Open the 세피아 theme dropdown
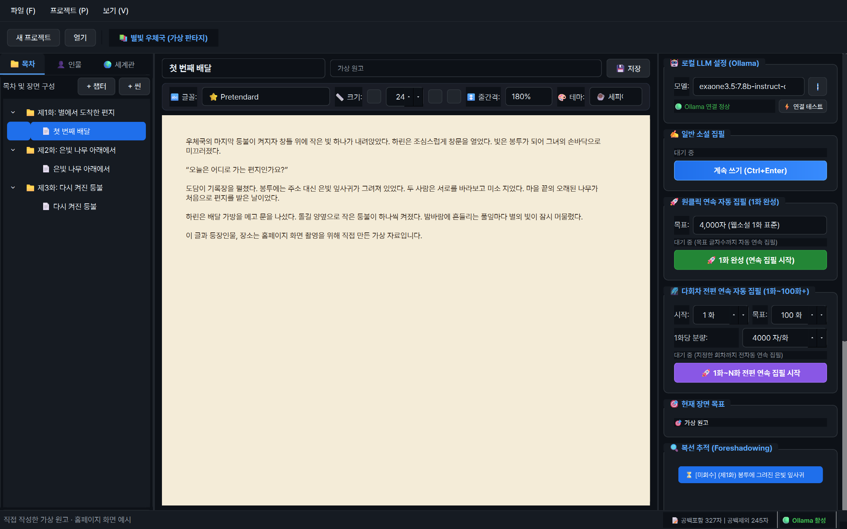 (616, 97)
